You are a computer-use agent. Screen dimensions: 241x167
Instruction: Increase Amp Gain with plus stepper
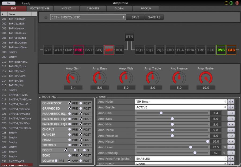coord(232,113)
